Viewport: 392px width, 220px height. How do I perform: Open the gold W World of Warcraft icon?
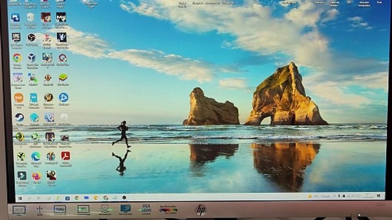pos(48,97)
